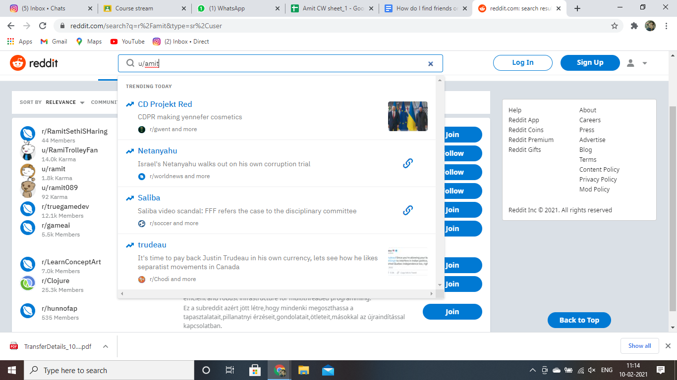Click the link icon beside Netanyahu story

[x=408, y=163]
